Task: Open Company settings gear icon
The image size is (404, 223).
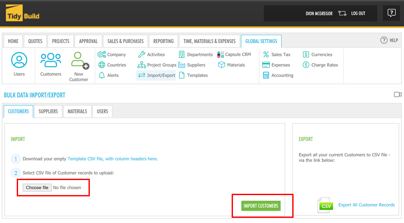Action: point(102,55)
